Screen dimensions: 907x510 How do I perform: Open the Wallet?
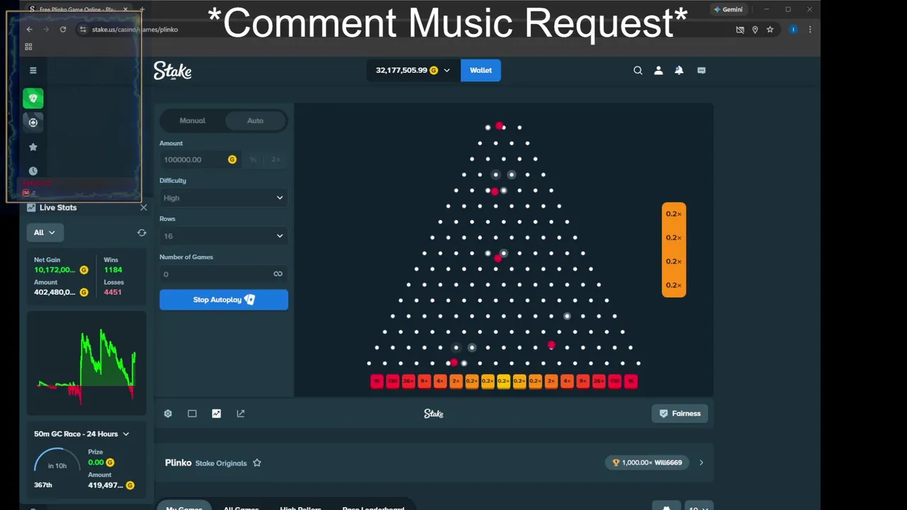[480, 70]
